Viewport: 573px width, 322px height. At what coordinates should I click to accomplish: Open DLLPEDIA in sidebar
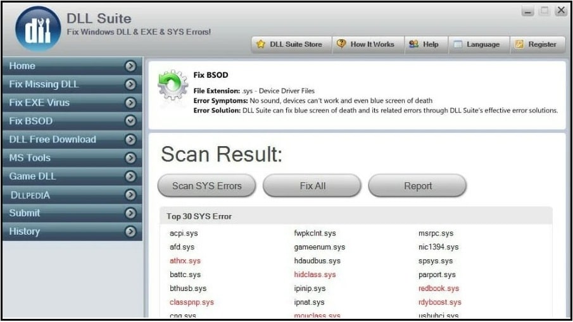72,195
